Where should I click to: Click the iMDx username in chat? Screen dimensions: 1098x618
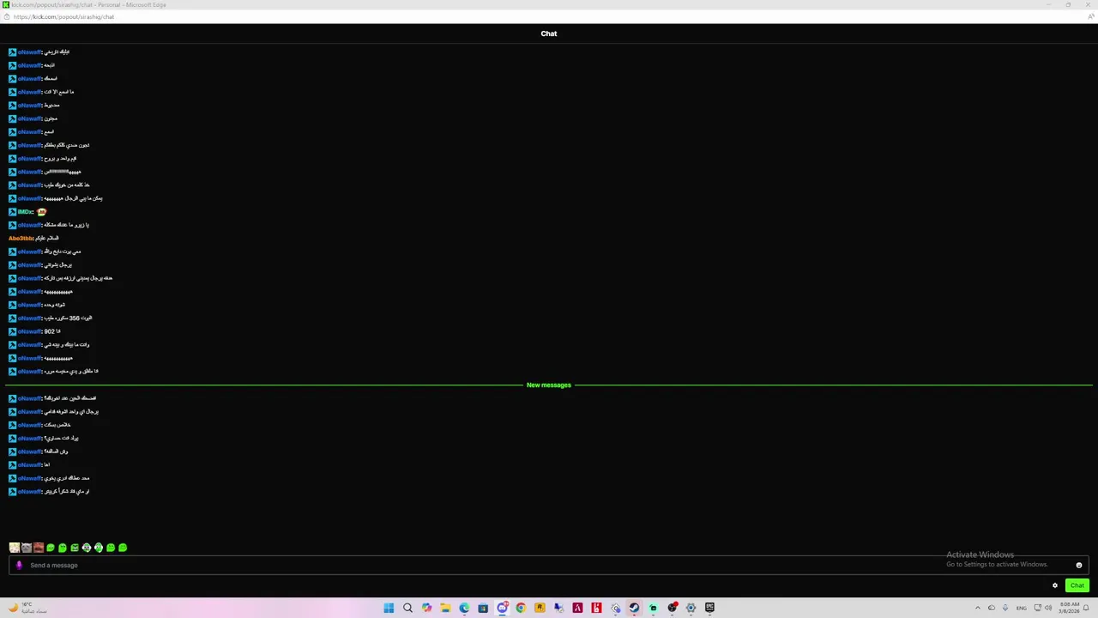tap(26, 212)
